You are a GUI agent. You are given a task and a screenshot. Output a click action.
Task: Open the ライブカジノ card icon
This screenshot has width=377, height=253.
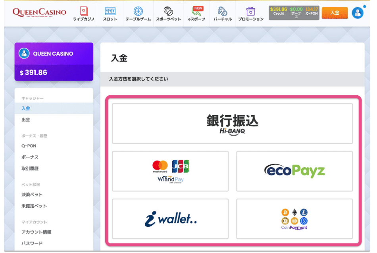pos(84,11)
